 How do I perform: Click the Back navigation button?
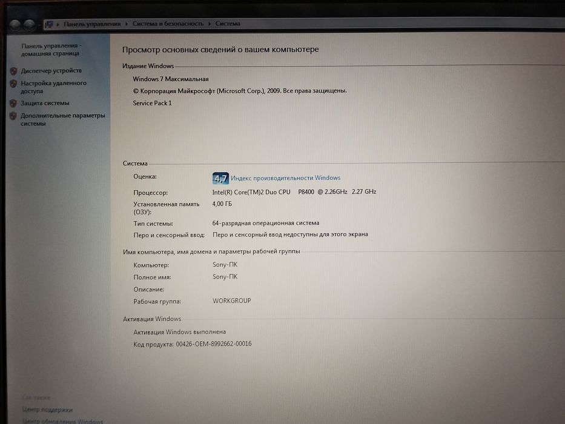(x=15, y=24)
